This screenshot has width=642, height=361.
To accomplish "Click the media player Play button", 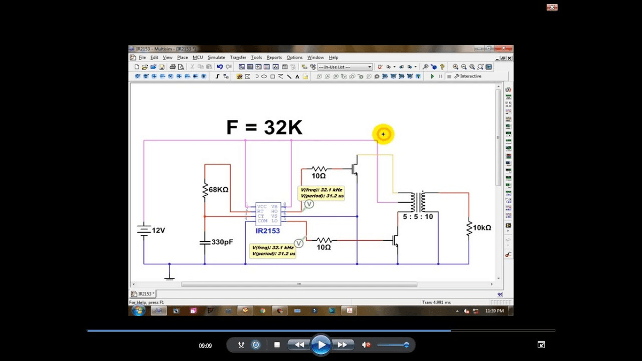I will coord(321,345).
